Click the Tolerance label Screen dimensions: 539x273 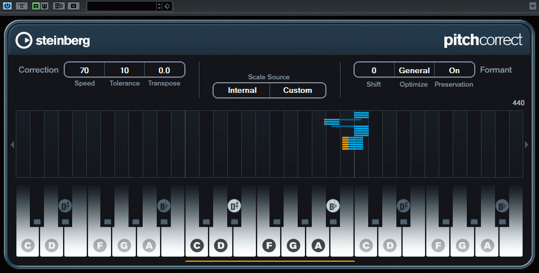[125, 83]
